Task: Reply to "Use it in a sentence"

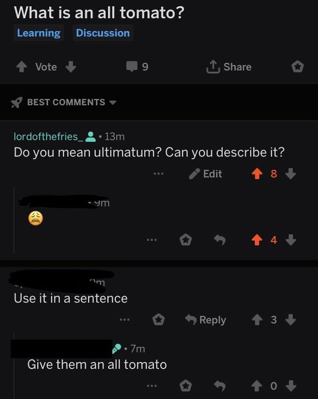Action: [x=206, y=320]
